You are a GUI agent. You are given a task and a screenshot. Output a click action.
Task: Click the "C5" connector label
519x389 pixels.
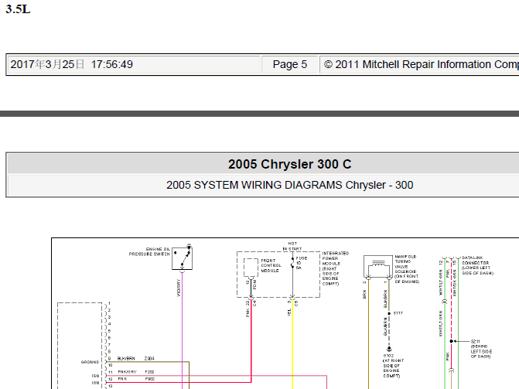point(296,303)
